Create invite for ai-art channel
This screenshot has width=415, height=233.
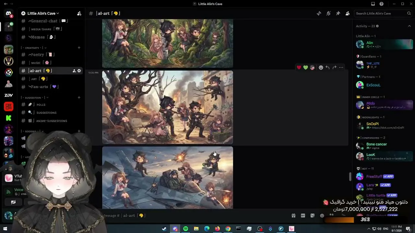click(74, 71)
